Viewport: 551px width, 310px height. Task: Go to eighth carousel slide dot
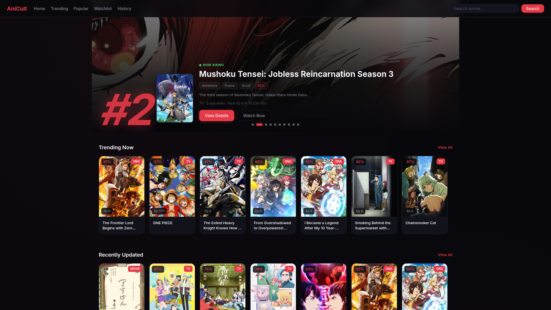pyautogui.click(x=289, y=125)
